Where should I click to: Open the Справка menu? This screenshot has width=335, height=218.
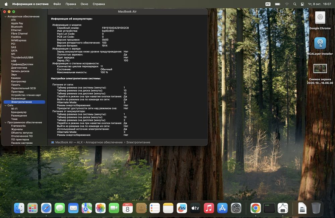pyautogui.click(x=99, y=4)
